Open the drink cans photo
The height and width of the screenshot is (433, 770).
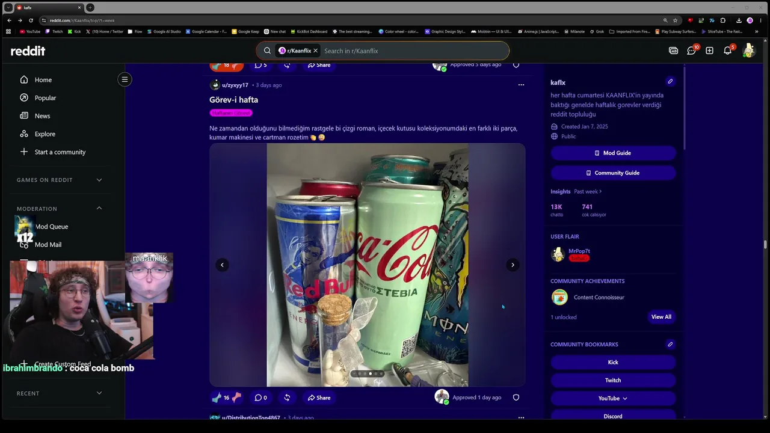tap(368, 265)
